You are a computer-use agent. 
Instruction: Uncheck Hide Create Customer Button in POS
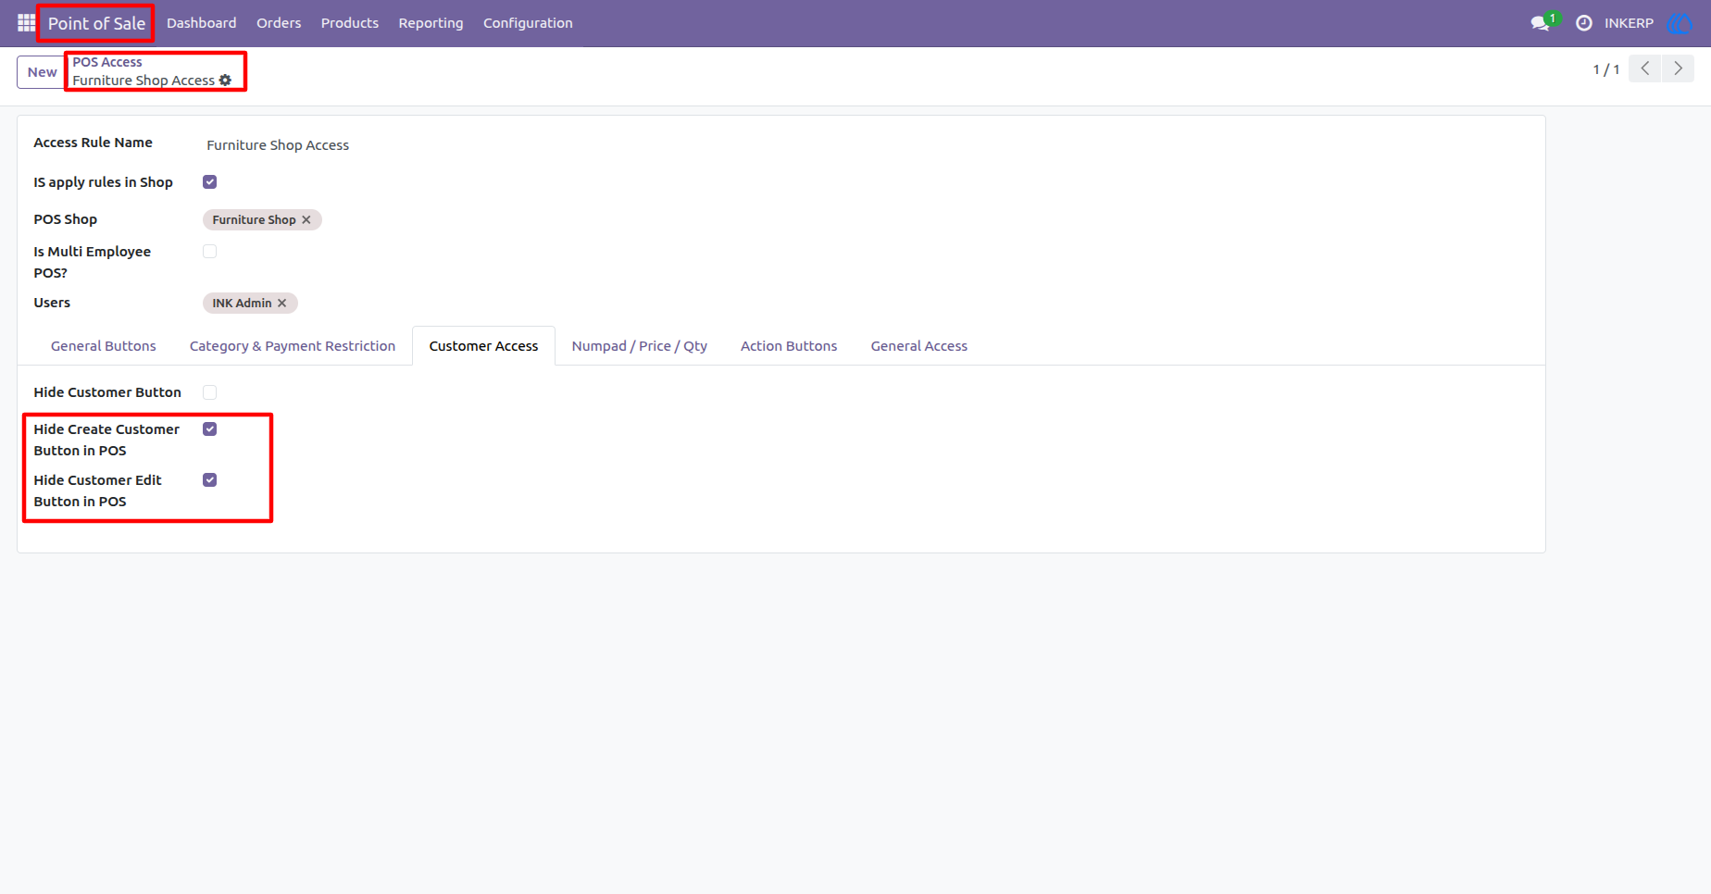point(210,429)
